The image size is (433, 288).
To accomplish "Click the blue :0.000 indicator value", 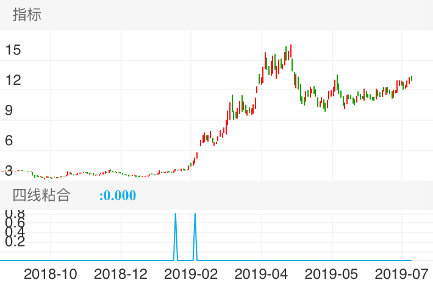I will pos(118,196).
